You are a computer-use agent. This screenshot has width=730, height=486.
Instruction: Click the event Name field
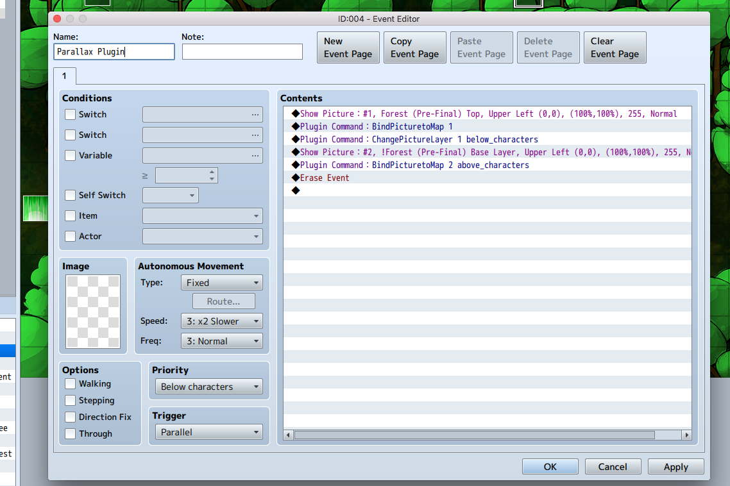114,52
